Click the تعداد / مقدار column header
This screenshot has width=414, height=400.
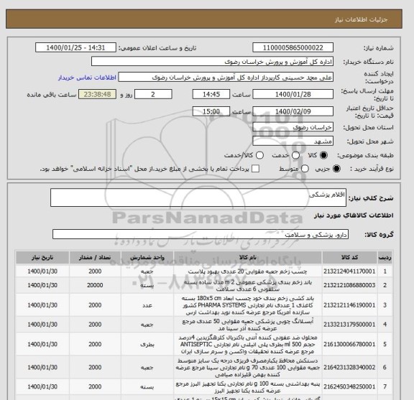pos(95,258)
